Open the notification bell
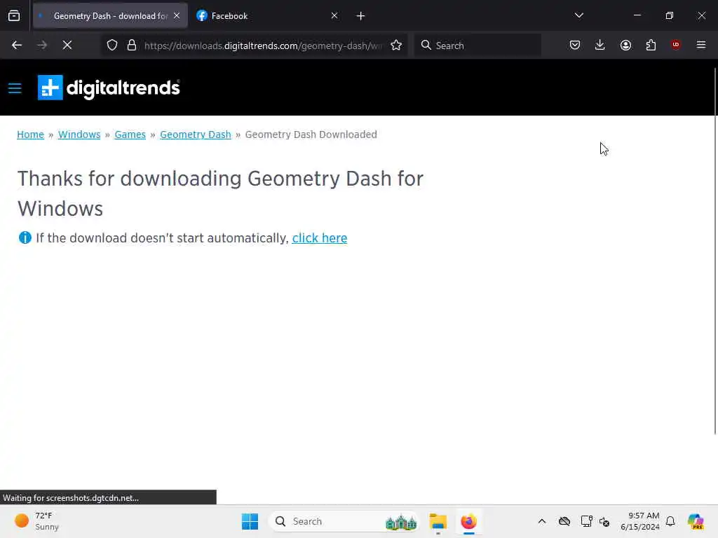718x538 pixels. [670, 521]
